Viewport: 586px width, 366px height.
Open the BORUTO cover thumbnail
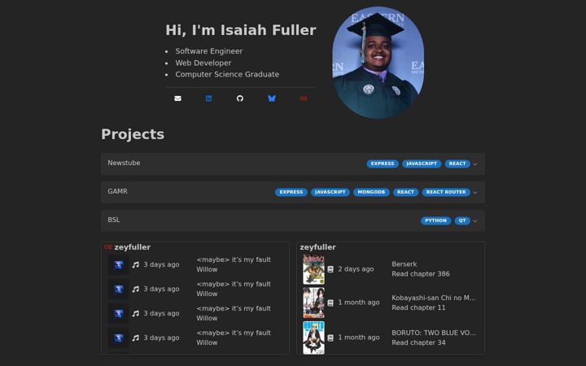point(313,338)
